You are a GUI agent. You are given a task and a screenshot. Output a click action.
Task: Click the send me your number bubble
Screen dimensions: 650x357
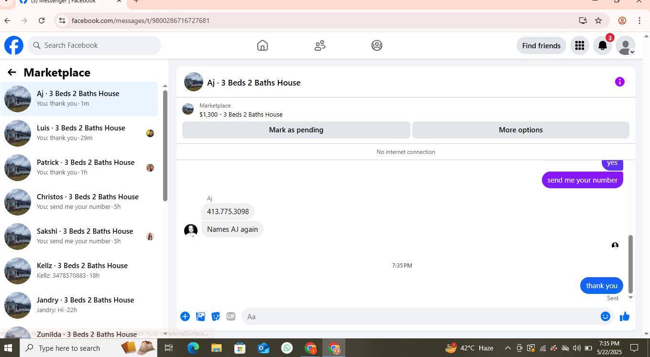pyautogui.click(x=583, y=180)
